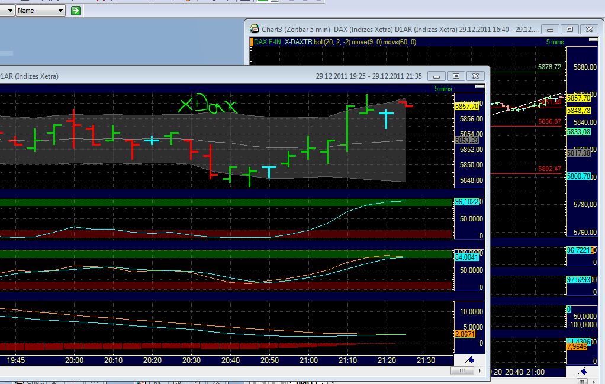The height and width of the screenshot is (384, 605).
Task: Click the chart document icon in Chart3's title bar
Action: point(253,28)
